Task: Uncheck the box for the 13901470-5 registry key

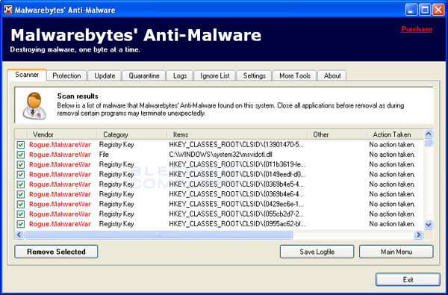Action: click(x=21, y=145)
